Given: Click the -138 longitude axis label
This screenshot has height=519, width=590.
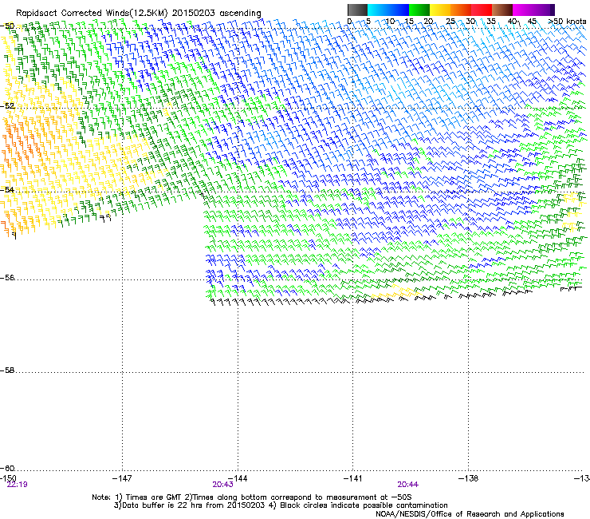Looking at the screenshot, I should [x=468, y=478].
